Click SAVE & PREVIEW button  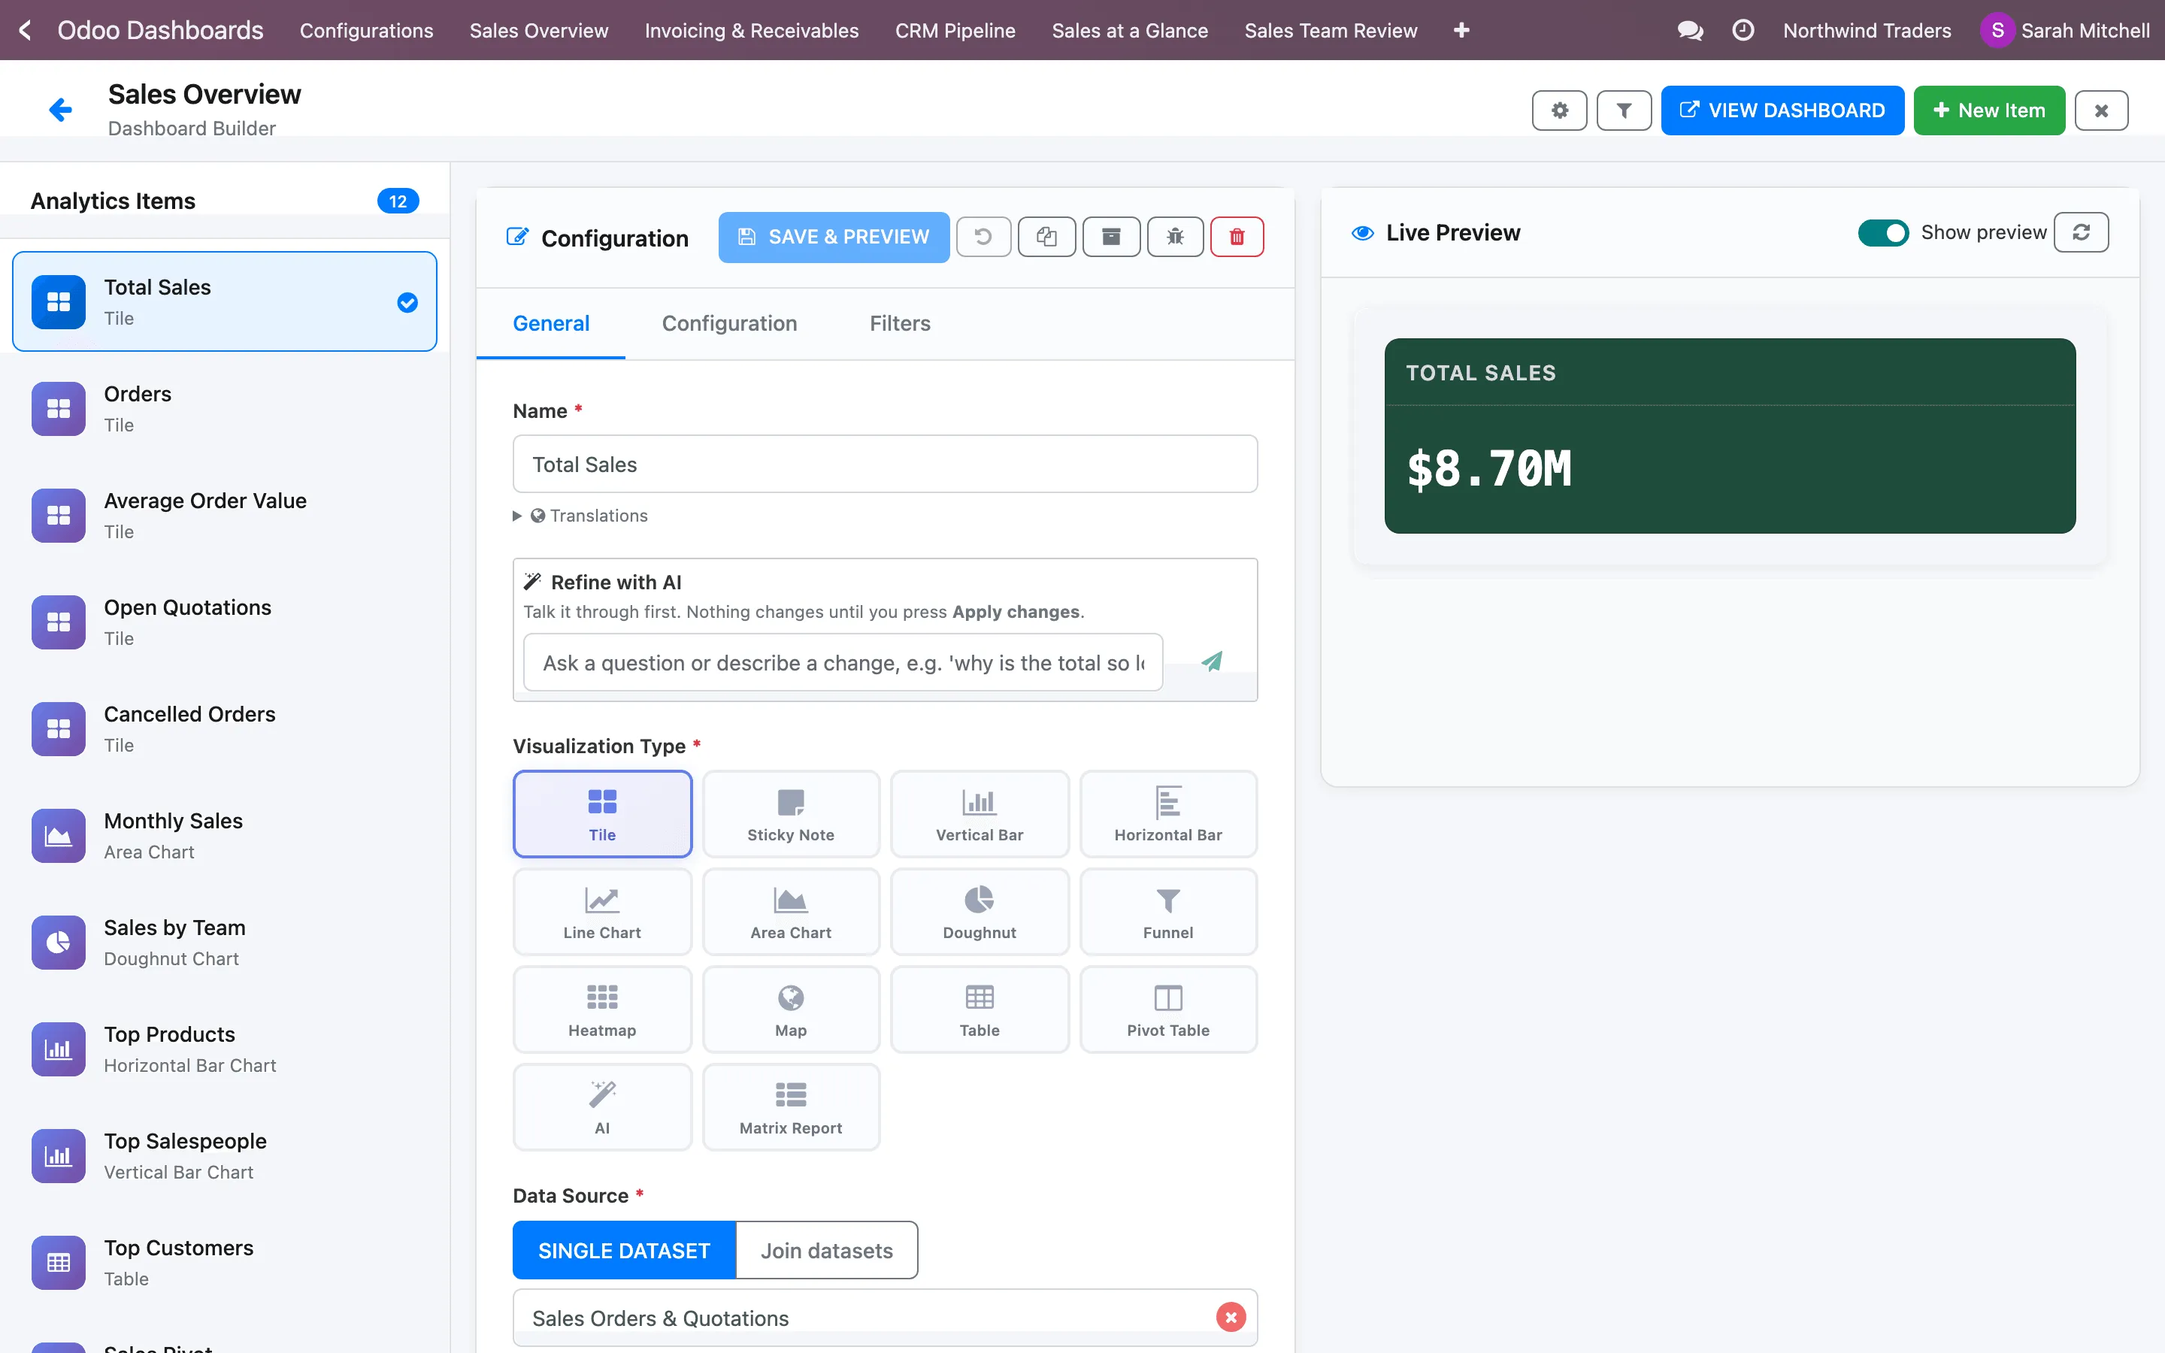click(x=834, y=237)
